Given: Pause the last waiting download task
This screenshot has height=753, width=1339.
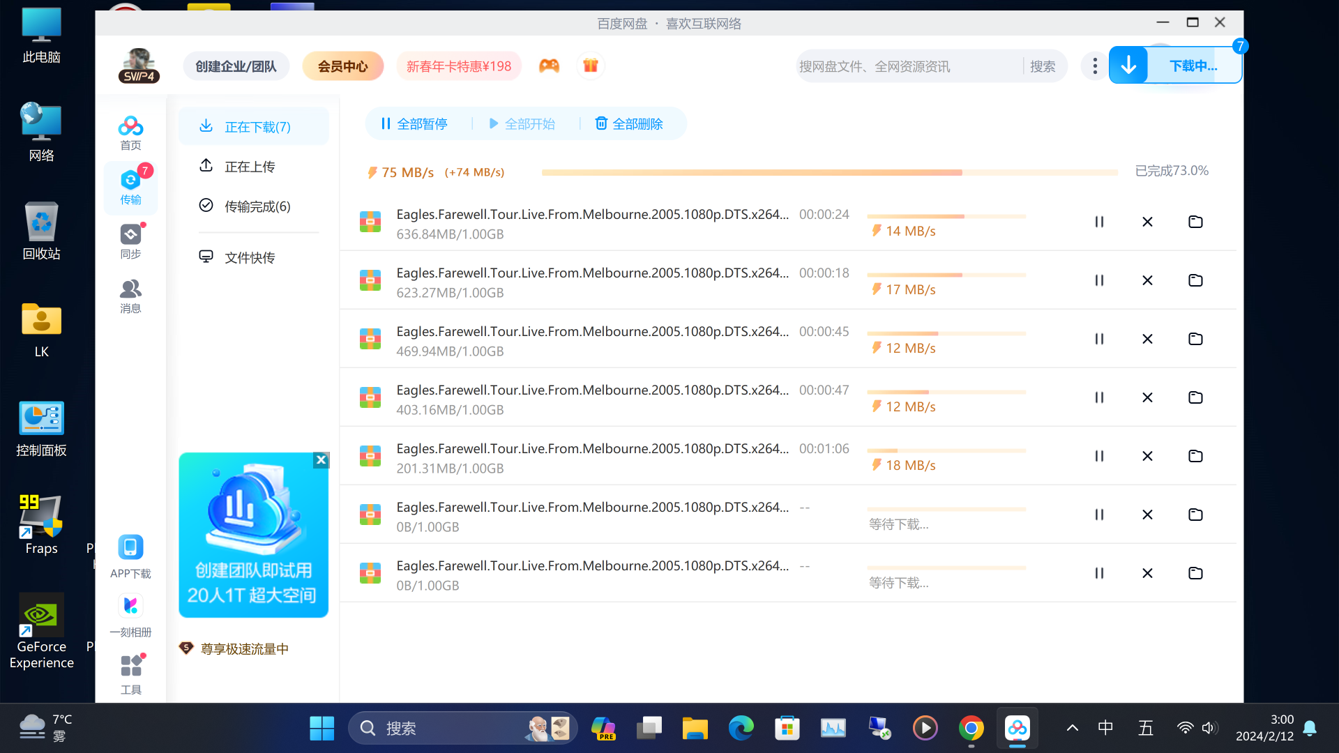Looking at the screenshot, I should pos(1098,573).
